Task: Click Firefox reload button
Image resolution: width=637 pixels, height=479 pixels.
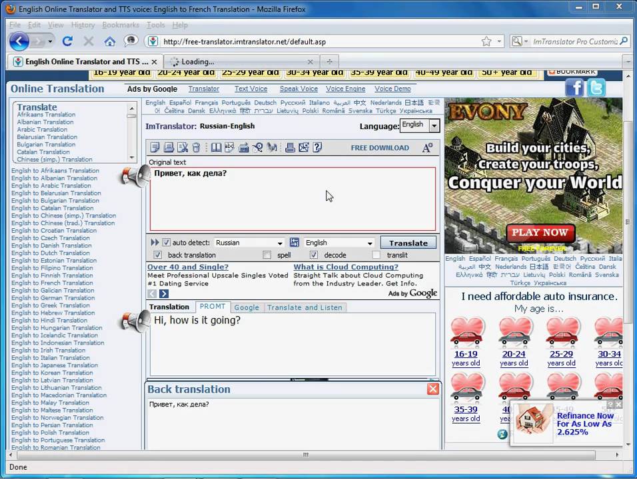Action: 67,41
